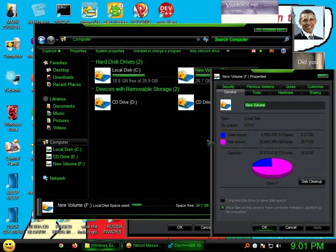Click the network tray icon
336x252 pixels.
[270, 246]
